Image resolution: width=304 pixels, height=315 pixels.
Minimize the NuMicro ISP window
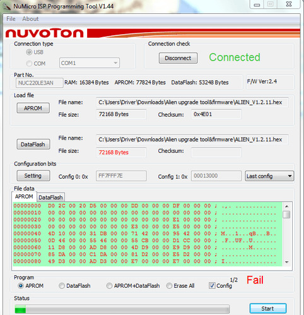257,4
